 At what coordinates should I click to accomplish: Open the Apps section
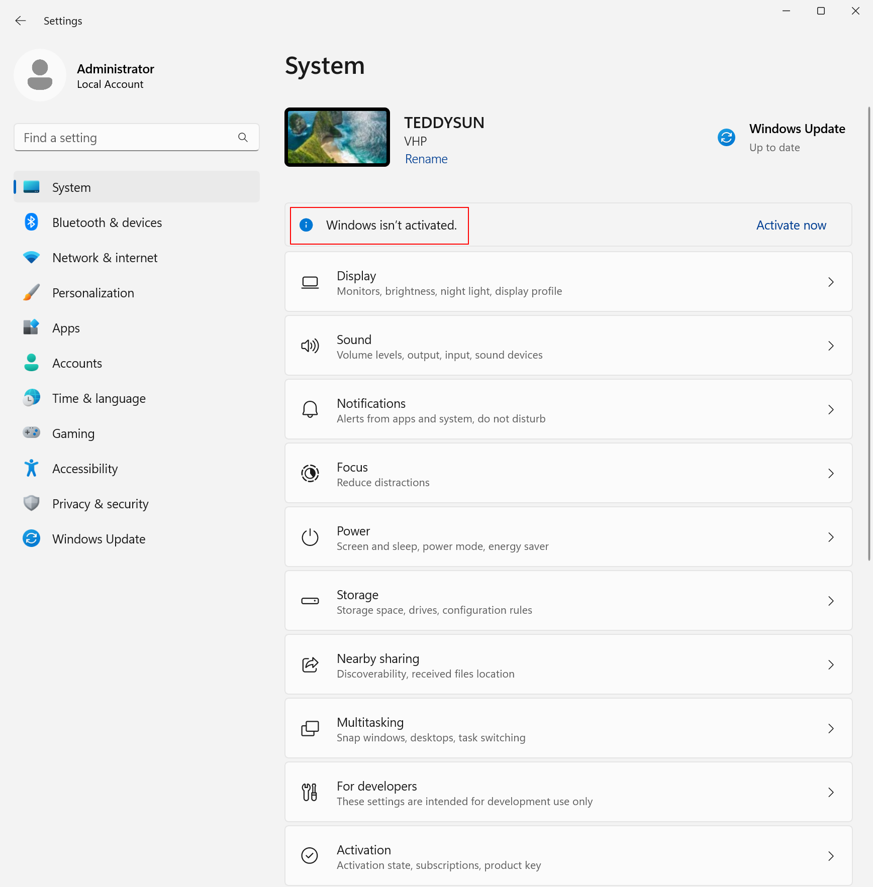(x=137, y=327)
